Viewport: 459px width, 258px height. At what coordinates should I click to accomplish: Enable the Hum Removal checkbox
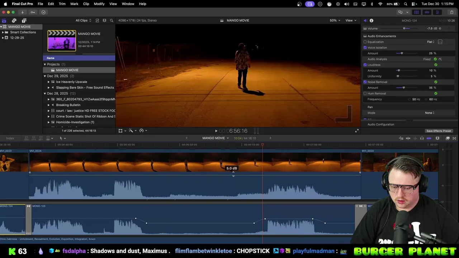pyautogui.click(x=365, y=94)
